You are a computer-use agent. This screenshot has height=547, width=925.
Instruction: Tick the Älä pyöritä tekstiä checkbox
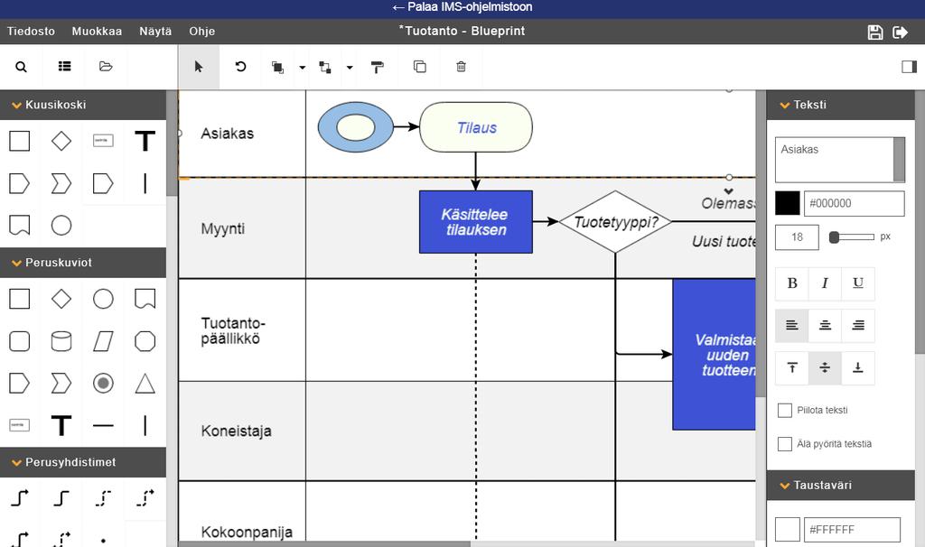click(x=785, y=444)
